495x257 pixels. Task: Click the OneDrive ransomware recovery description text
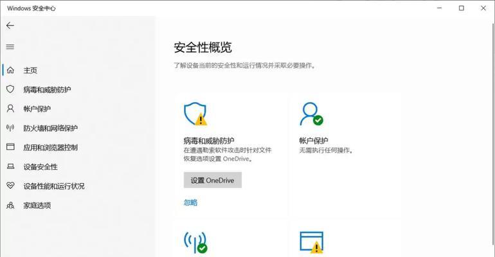tap(228, 154)
